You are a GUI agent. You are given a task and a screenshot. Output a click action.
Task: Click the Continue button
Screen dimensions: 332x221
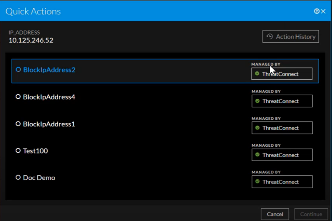pos(311,214)
